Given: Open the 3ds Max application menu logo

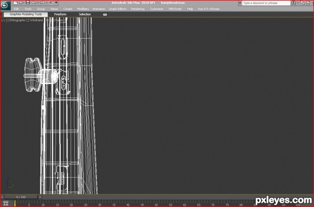Looking at the screenshot, I should (5, 5).
